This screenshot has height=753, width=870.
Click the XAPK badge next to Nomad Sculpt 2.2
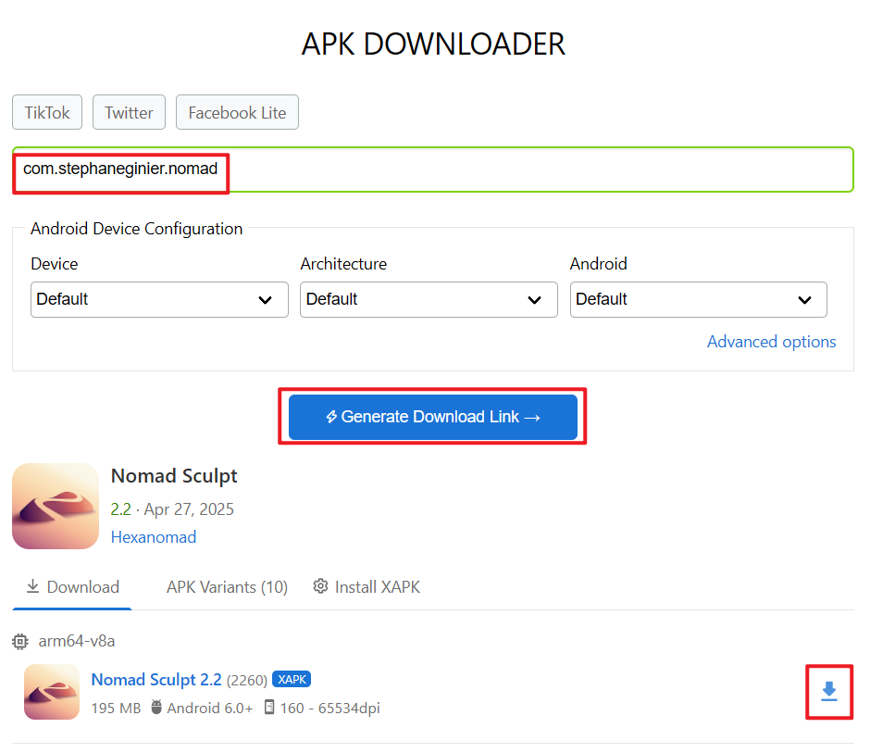click(x=292, y=679)
